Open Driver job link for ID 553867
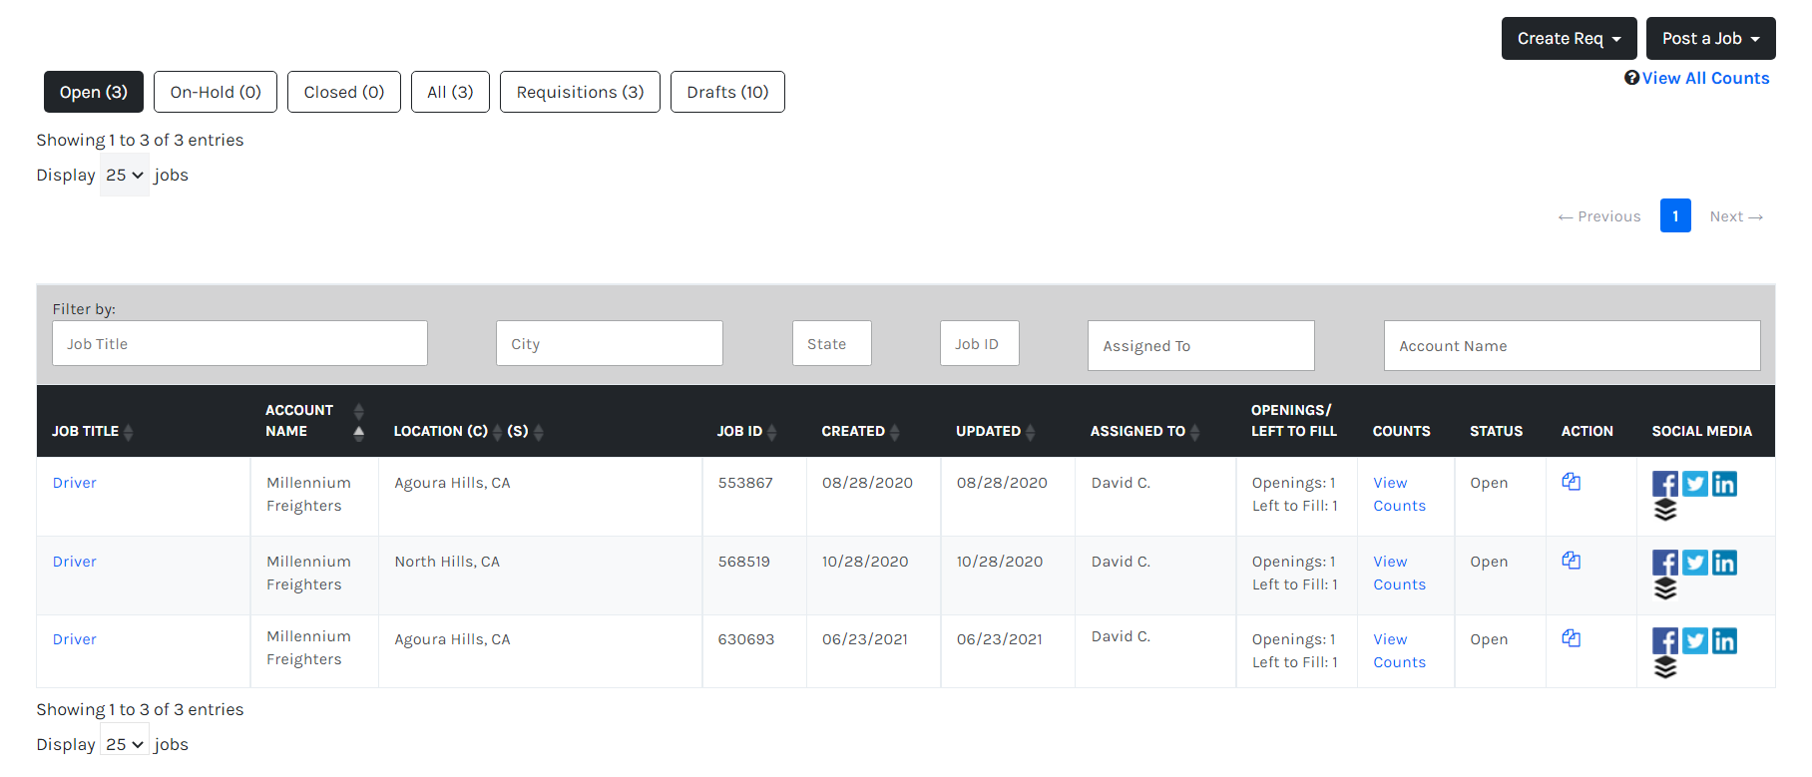Viewport: 1812px width, 777px height. (x=75, y=483)
